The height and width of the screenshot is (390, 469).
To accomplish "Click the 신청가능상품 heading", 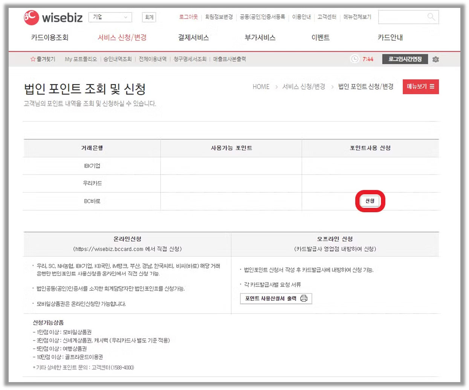I will 48,323.
